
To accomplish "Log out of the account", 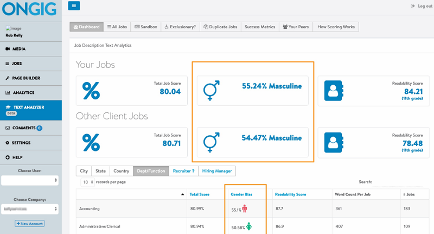I will click(x=421, y=6).
